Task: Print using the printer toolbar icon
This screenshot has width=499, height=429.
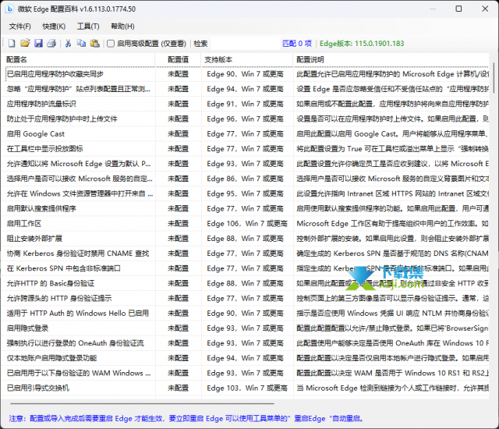Action: [51, 43]
